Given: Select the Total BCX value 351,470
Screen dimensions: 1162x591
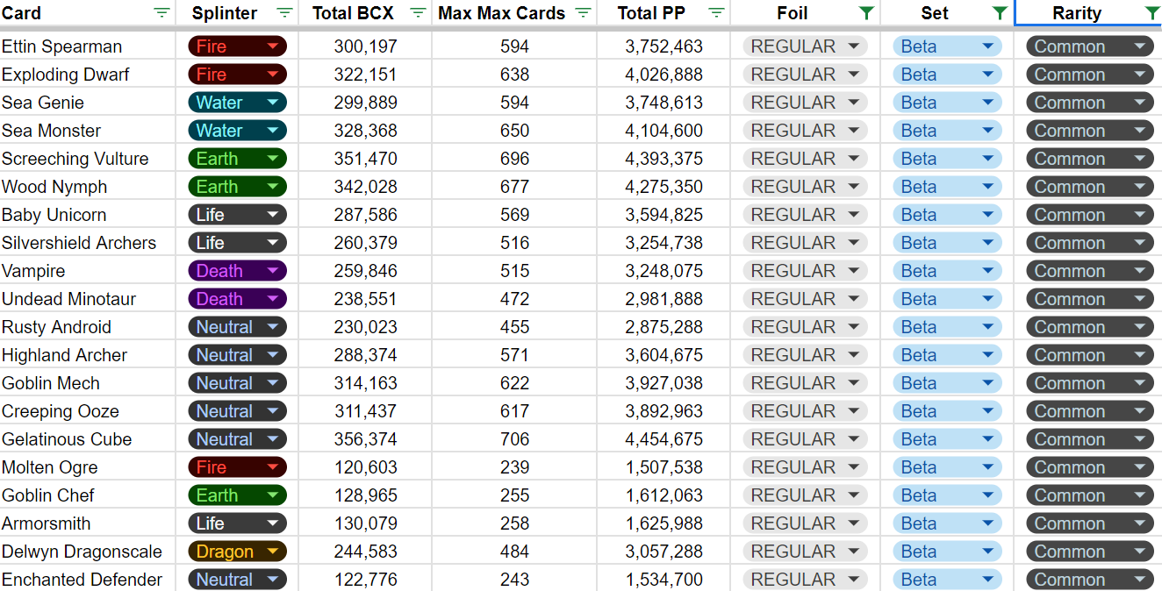Looking at the screenshot, I should [x=365, y=159].
